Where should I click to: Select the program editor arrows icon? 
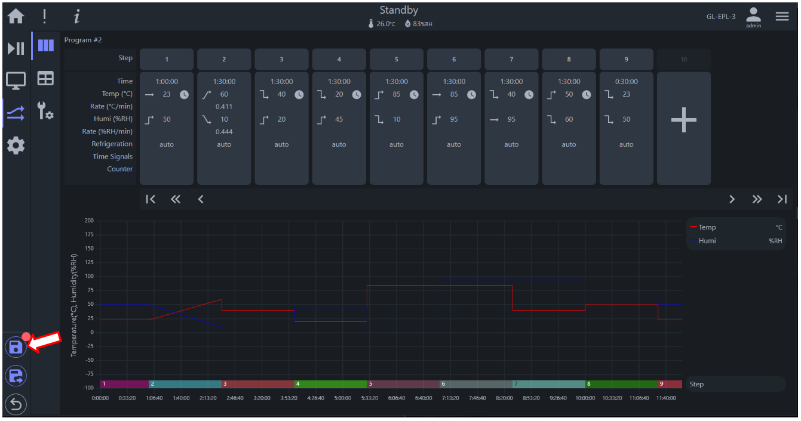(x=16, y=112)
